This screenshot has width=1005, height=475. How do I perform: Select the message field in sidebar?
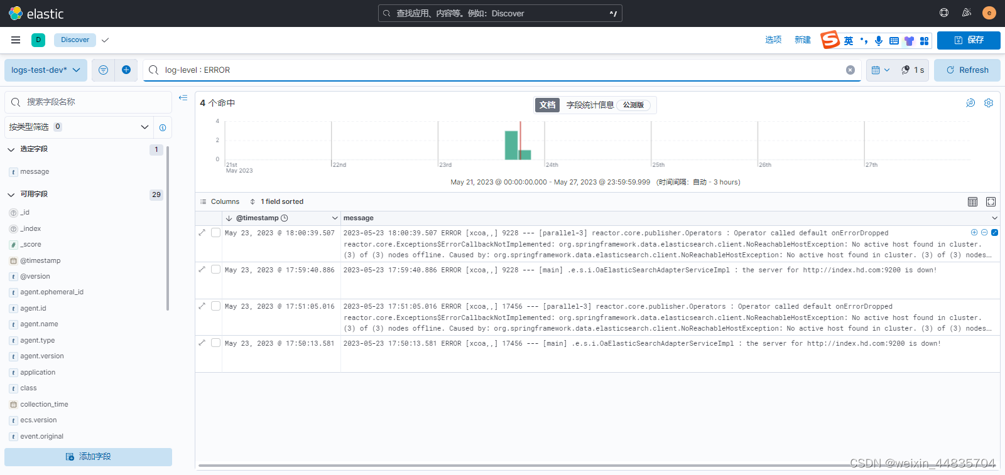(x=35, y=172)
